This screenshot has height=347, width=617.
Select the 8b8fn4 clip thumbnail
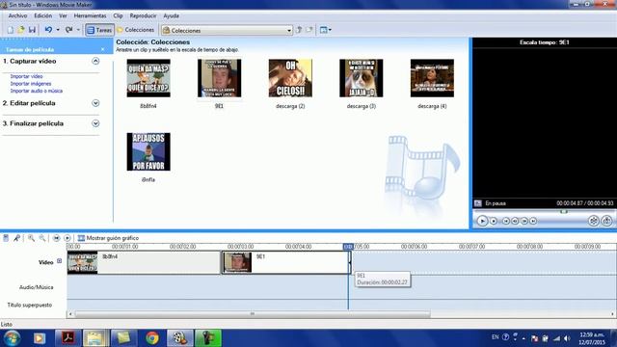pyautogui.click(x=148, y=78)
